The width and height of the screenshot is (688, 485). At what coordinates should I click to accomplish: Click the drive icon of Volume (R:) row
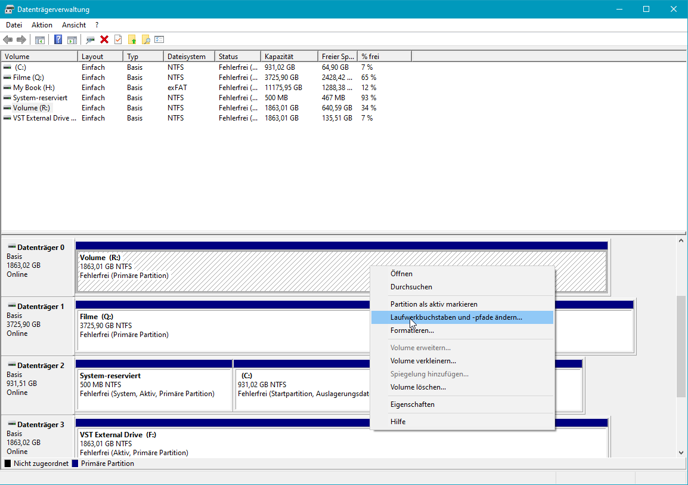click(x=7, y=107)
